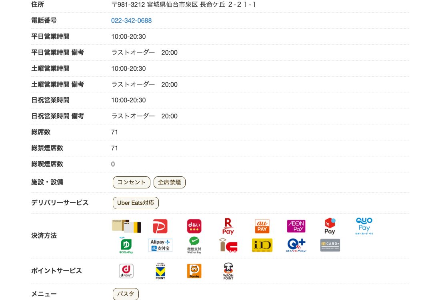Click the AEON Pay icon

296,226
